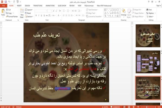The height and width of the screenshot is (108, 162).
Task: Select the star shape in shapes gallery
Action: (x=117, y=16)
